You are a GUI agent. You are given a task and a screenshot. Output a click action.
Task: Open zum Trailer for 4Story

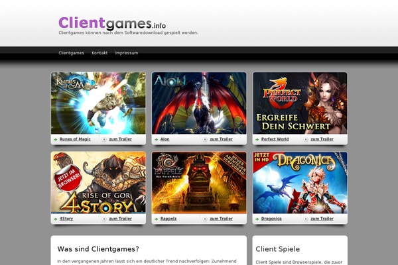[120, 219]
